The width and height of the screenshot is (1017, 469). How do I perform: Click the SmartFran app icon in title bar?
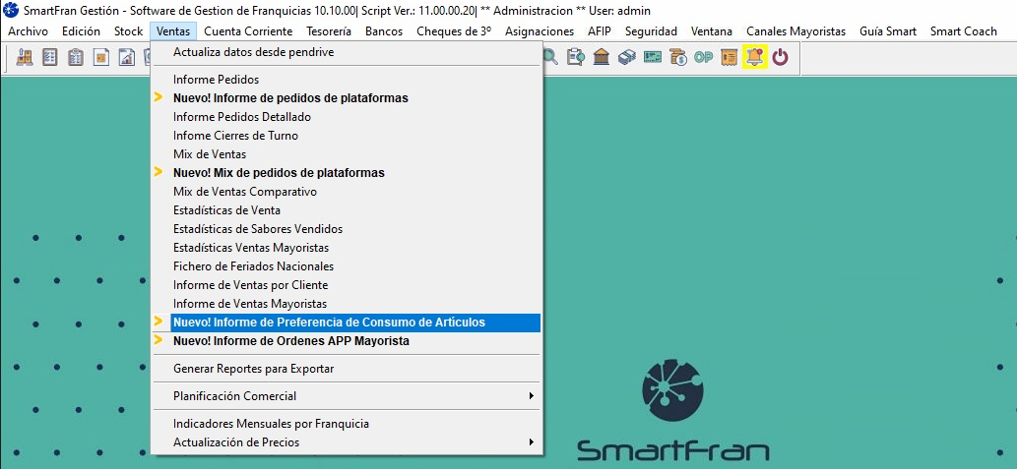pyautogui.click(x=11, y=11)
